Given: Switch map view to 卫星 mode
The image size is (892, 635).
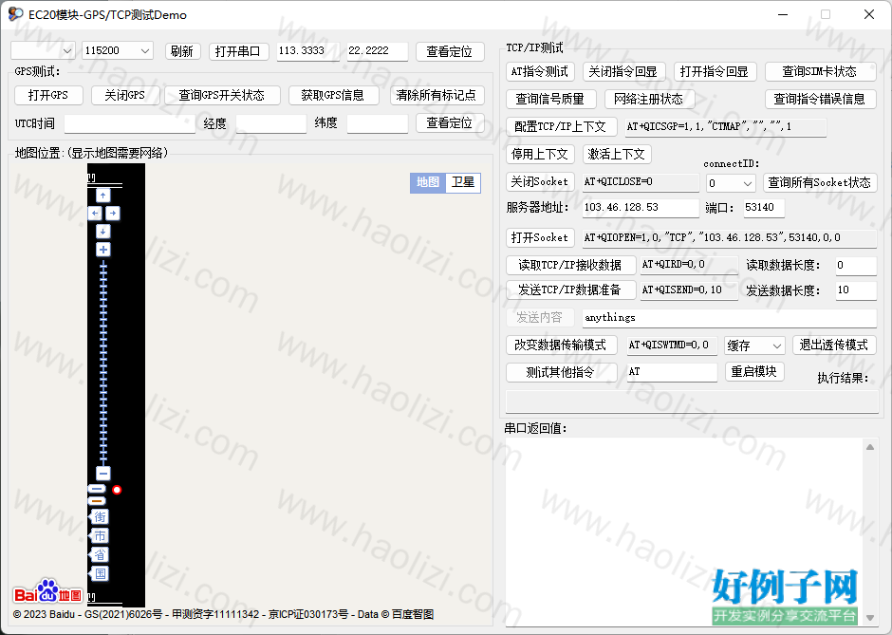Looking at the screenshot, I should 463,182.
